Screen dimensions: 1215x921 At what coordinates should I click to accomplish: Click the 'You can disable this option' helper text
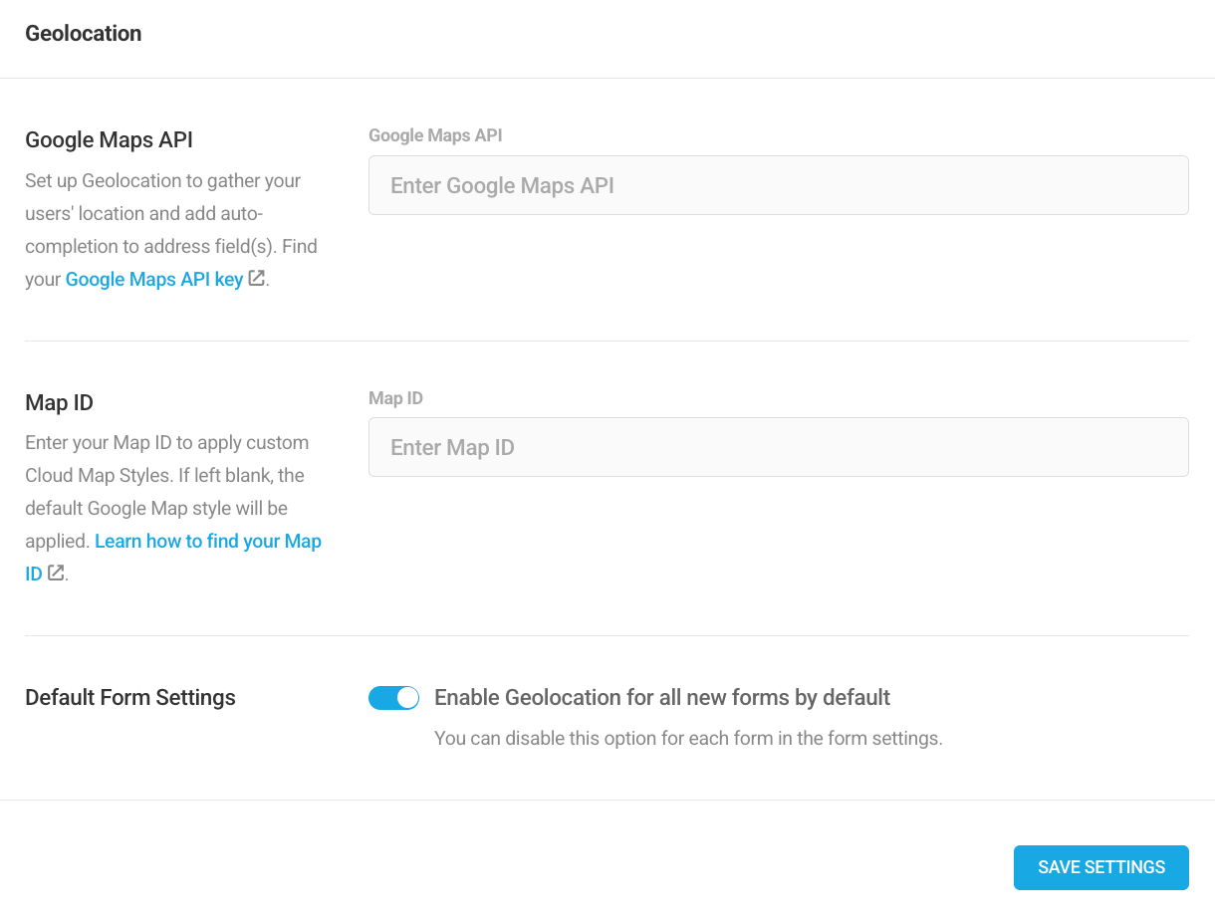[x=688, y=739]
